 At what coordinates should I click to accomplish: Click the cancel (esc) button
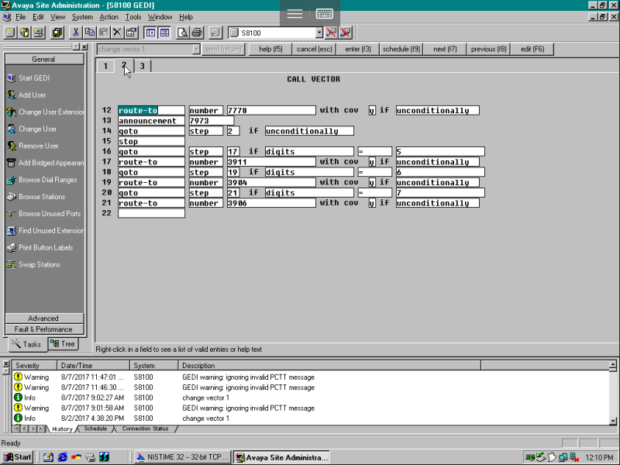pos(315,49)
